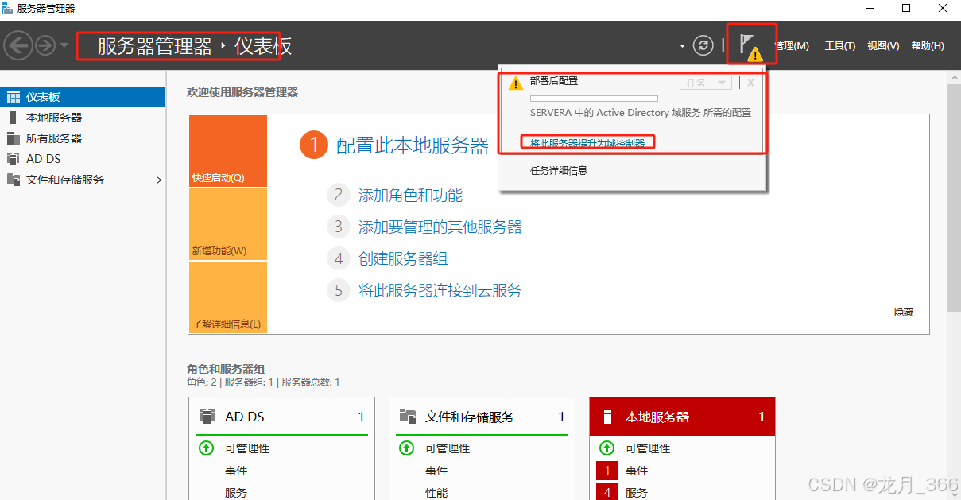The height and width of the screenshot is (500, 961).
Task: Open the 帮助(H) menu
Action: (928, 46)
